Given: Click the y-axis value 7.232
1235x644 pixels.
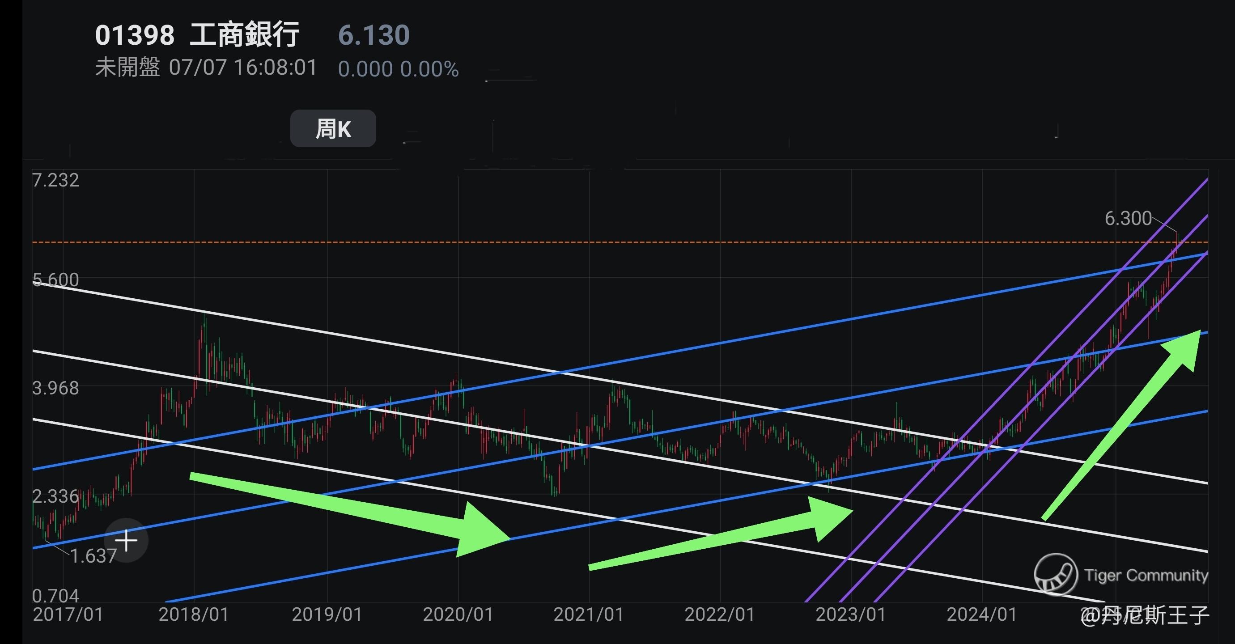Looking at the screenshot, I should click(55, 180).
